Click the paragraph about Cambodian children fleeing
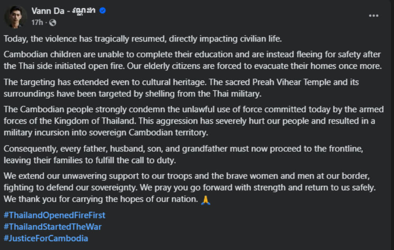This screenshot has width=394, height=250. (193, 61)
